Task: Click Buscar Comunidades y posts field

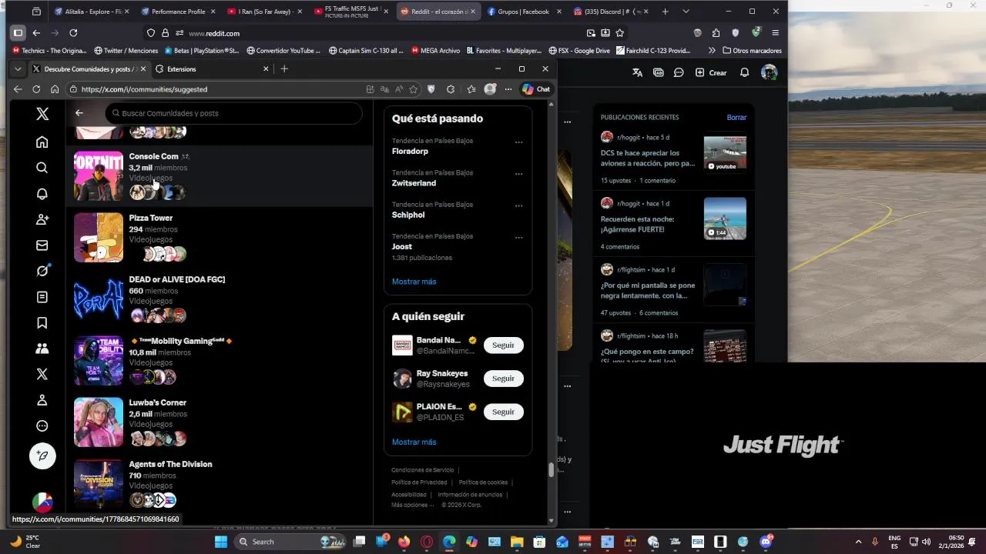Action: 233,113
